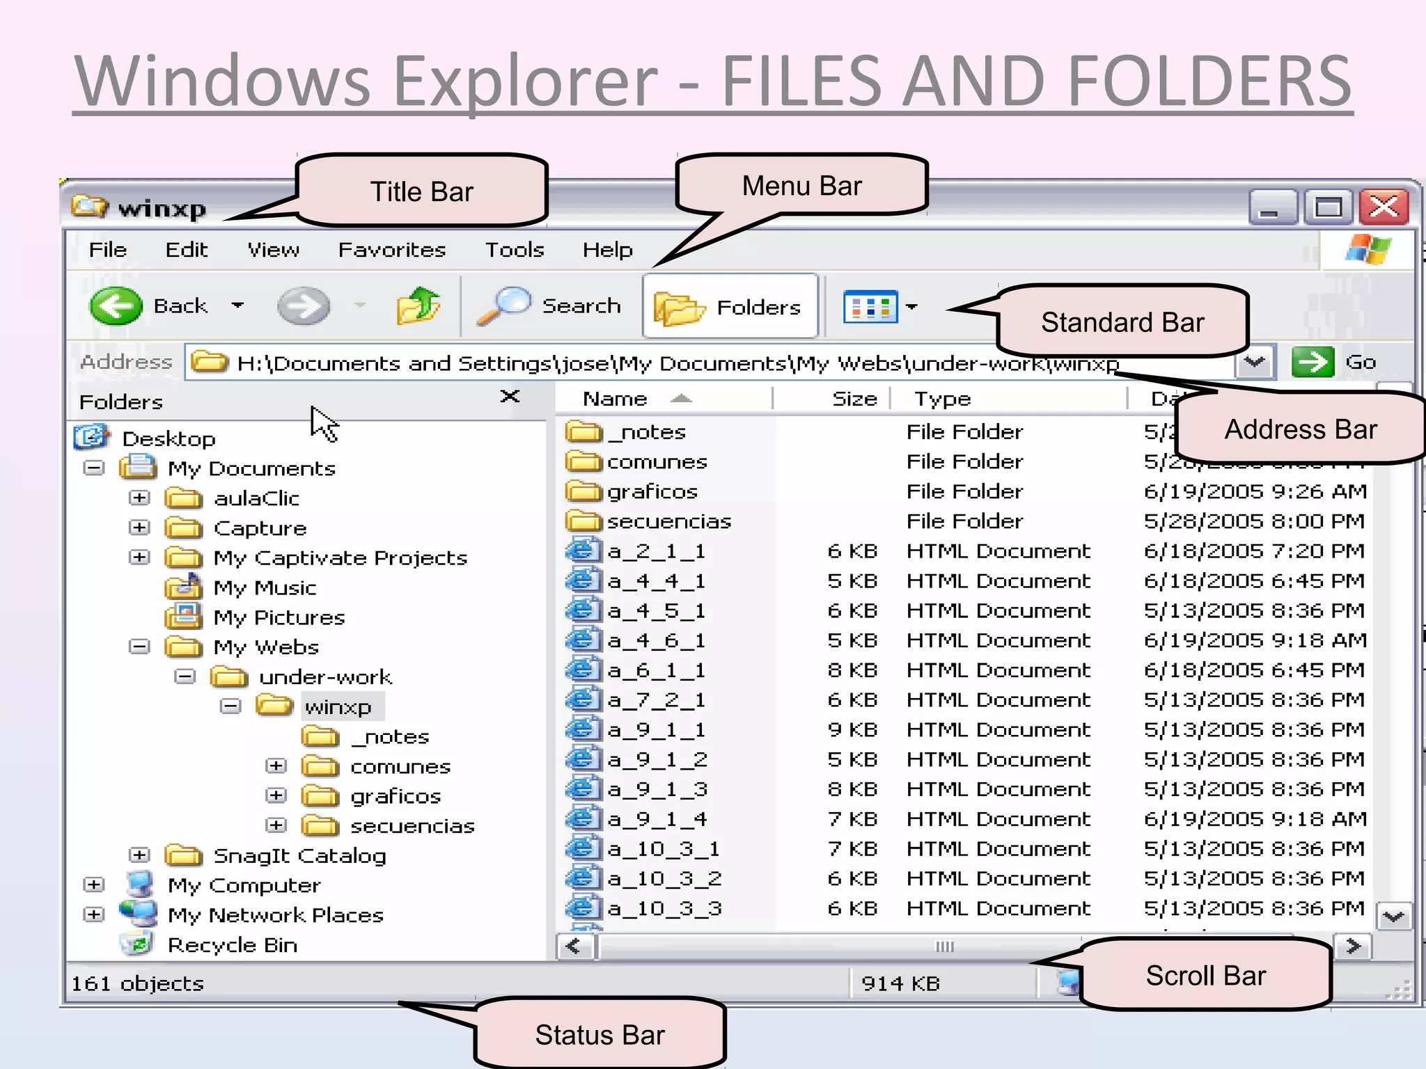Open the Edit menu
Screen dimensions: 1426x1069
186,250
